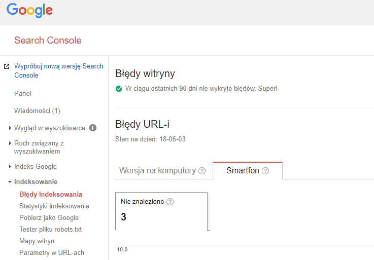Collapse the Indeksowanie section

click(x=10, y=182)
